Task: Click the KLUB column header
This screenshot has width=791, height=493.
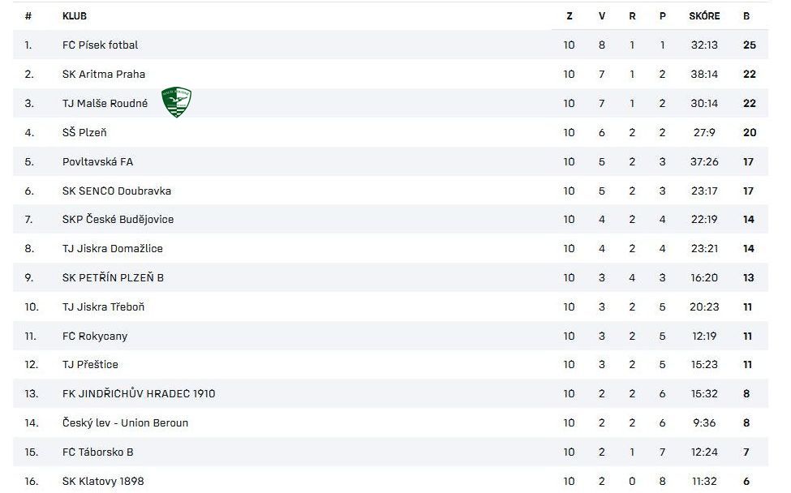Action: tap(75, 15)
